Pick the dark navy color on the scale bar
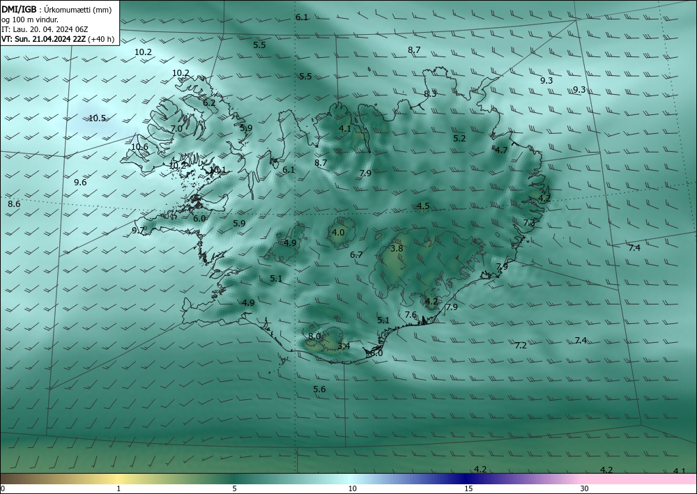The image size is (697, 494). pyautogui.click(x=467, y=479)
